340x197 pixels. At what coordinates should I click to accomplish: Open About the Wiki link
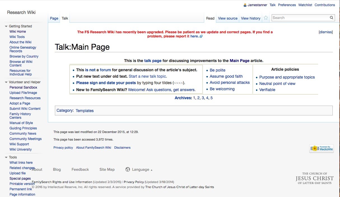(x=20, y=42)
